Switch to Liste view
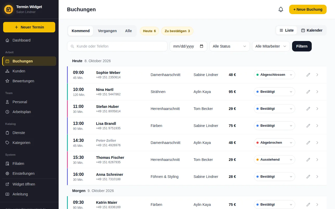The image size is (335, 209). pyautogui.click(x=287, y=30)
